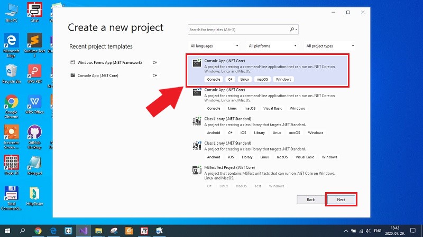The width and height of the screenshot is (423, 237).
Task: Click the Android tag on C# Class Library
Action: (214, 133)
